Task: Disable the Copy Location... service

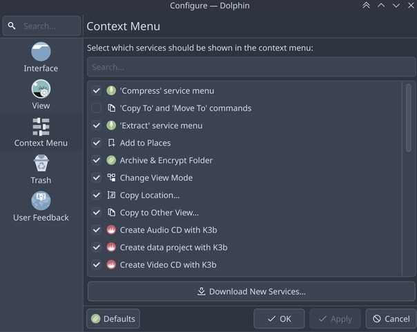Action: pos(97,195)
